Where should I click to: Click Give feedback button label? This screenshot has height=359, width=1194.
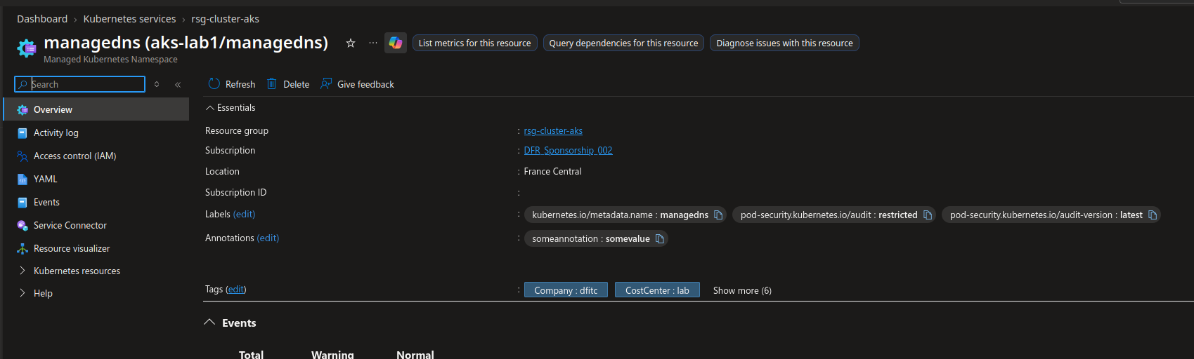point(365,84)
